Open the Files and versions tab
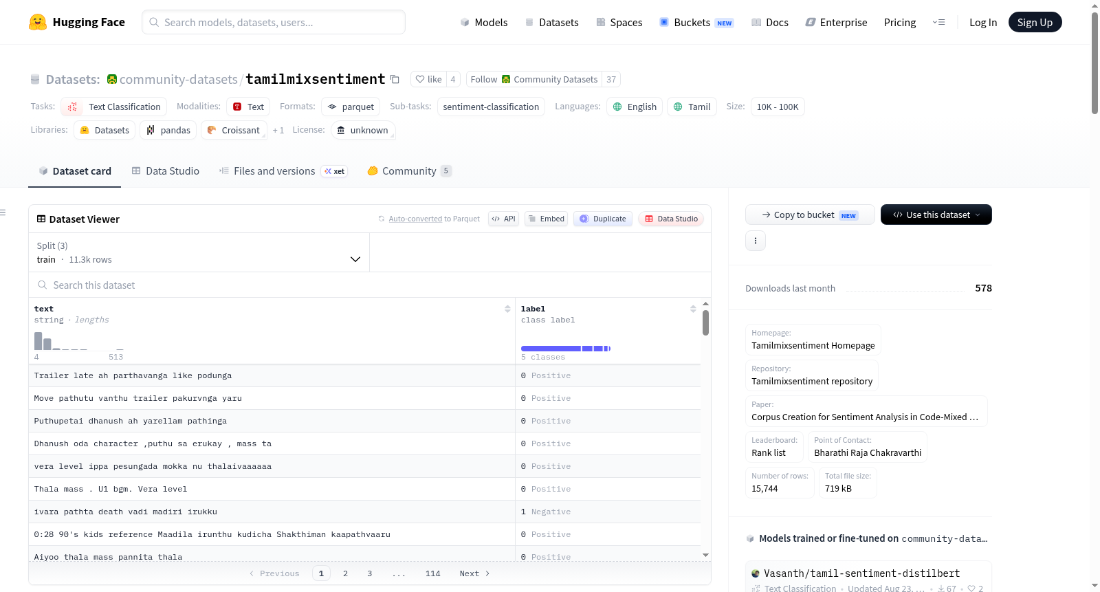The width and height of the screenshot is (1100, 592). tap(283, 171)
